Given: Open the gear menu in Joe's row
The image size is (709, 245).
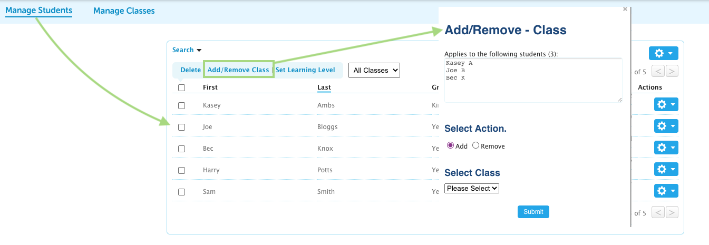Looking at the screenshot, I should point(666,126).
